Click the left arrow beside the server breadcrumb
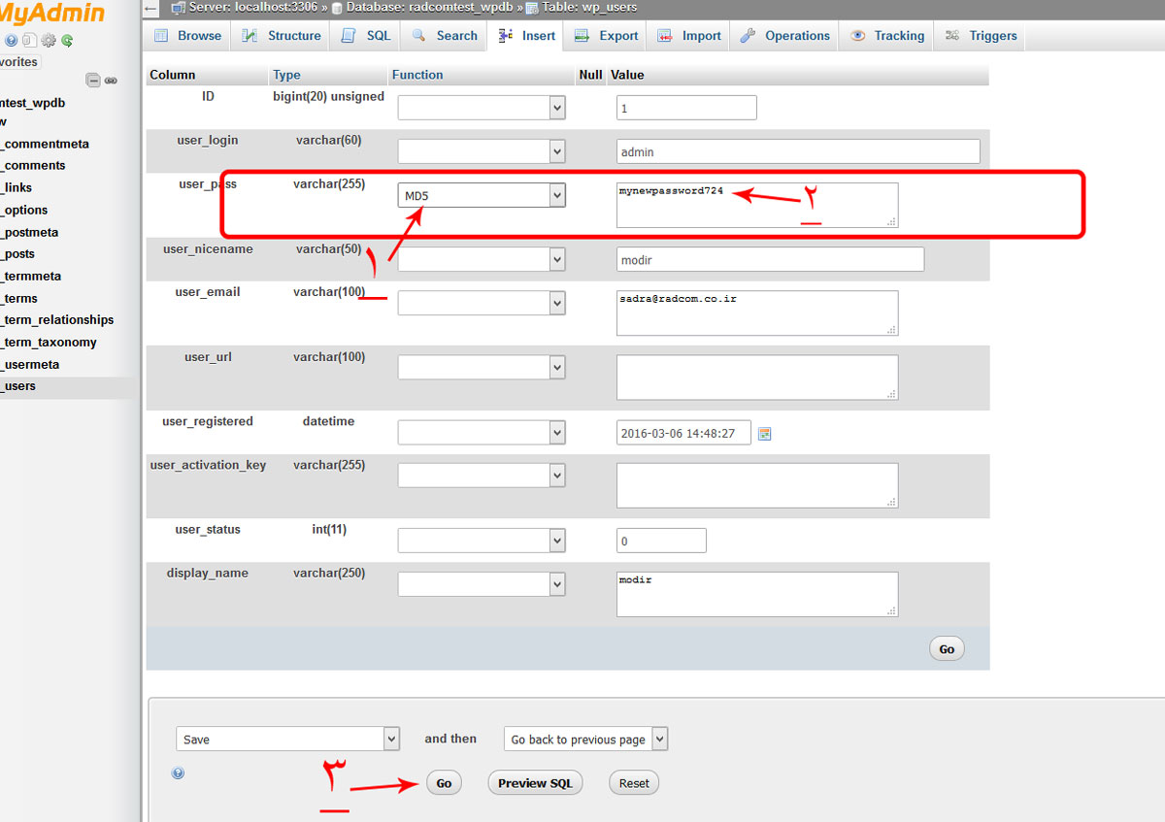The width and height of the screenshot is (1165, 822). [150, 8]
